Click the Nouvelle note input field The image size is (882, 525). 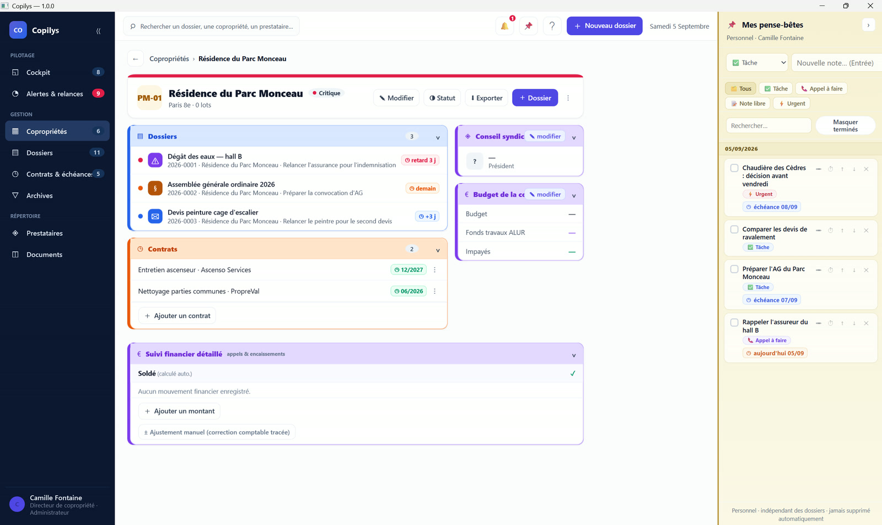coord(837,63)
